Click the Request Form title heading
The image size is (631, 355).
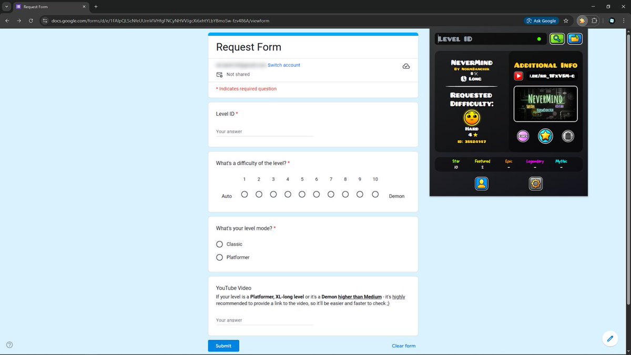(x=249, y=47)
